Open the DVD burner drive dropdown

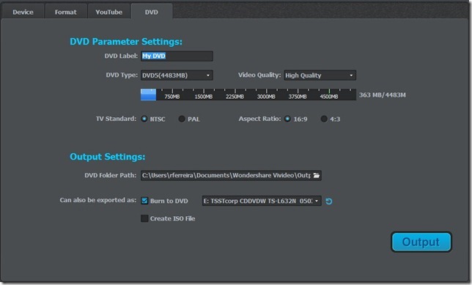pyautogui.click(x=261, y=201)
